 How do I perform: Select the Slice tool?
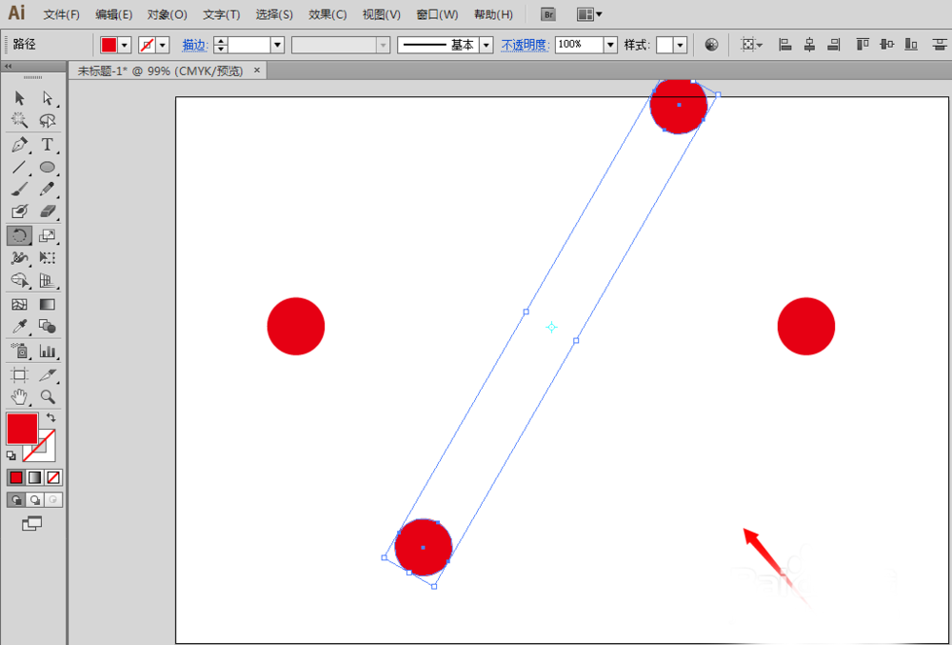click(x=48, y=375)
